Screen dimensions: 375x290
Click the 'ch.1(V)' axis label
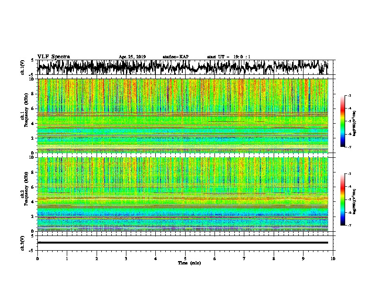[23, 67]
